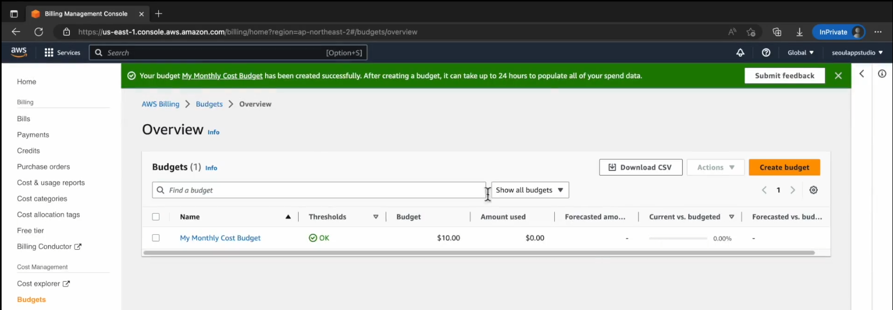The height and width of the screenshot is (310, 893).
Task: Dismiss the green success banner
Action: pyautogui.click(x=838, y=76)
